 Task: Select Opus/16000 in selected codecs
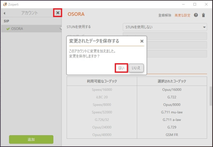[x=172, y=90]
